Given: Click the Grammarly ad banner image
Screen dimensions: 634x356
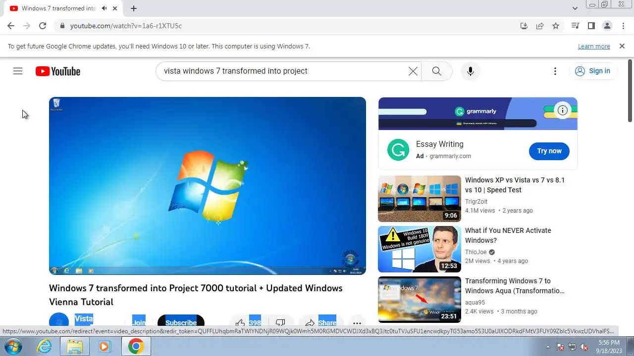Looking at the screenshot, I should [478, 114].
